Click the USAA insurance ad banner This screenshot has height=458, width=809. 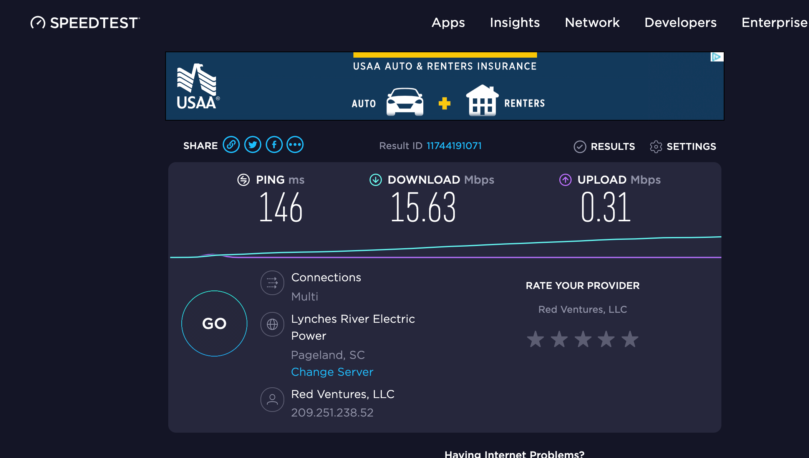pos(444,86)
